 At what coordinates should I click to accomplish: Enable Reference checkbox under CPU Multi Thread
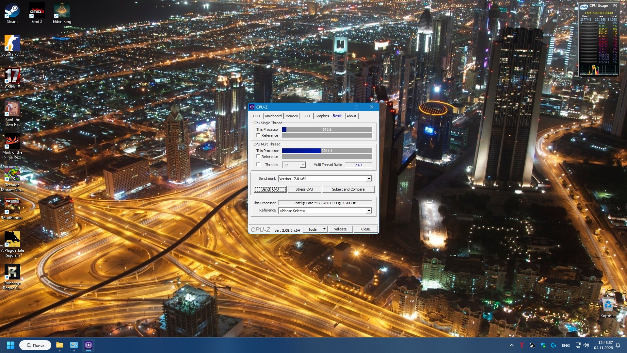coord(258,157)
